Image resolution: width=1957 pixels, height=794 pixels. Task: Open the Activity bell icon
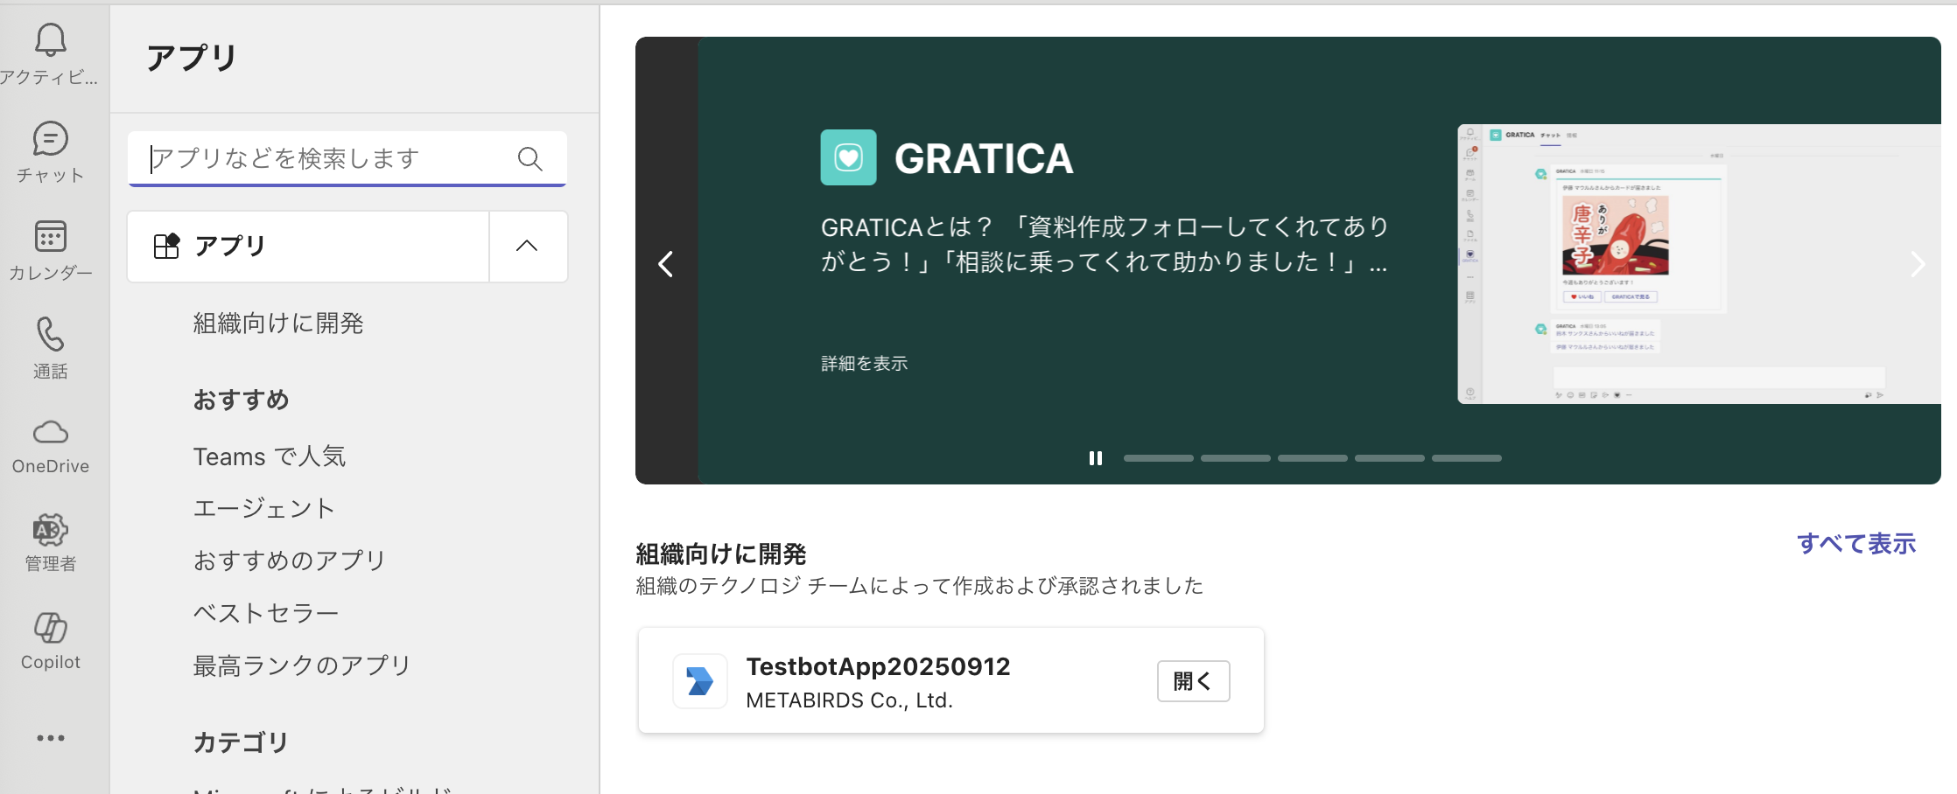tap(50, 41)
